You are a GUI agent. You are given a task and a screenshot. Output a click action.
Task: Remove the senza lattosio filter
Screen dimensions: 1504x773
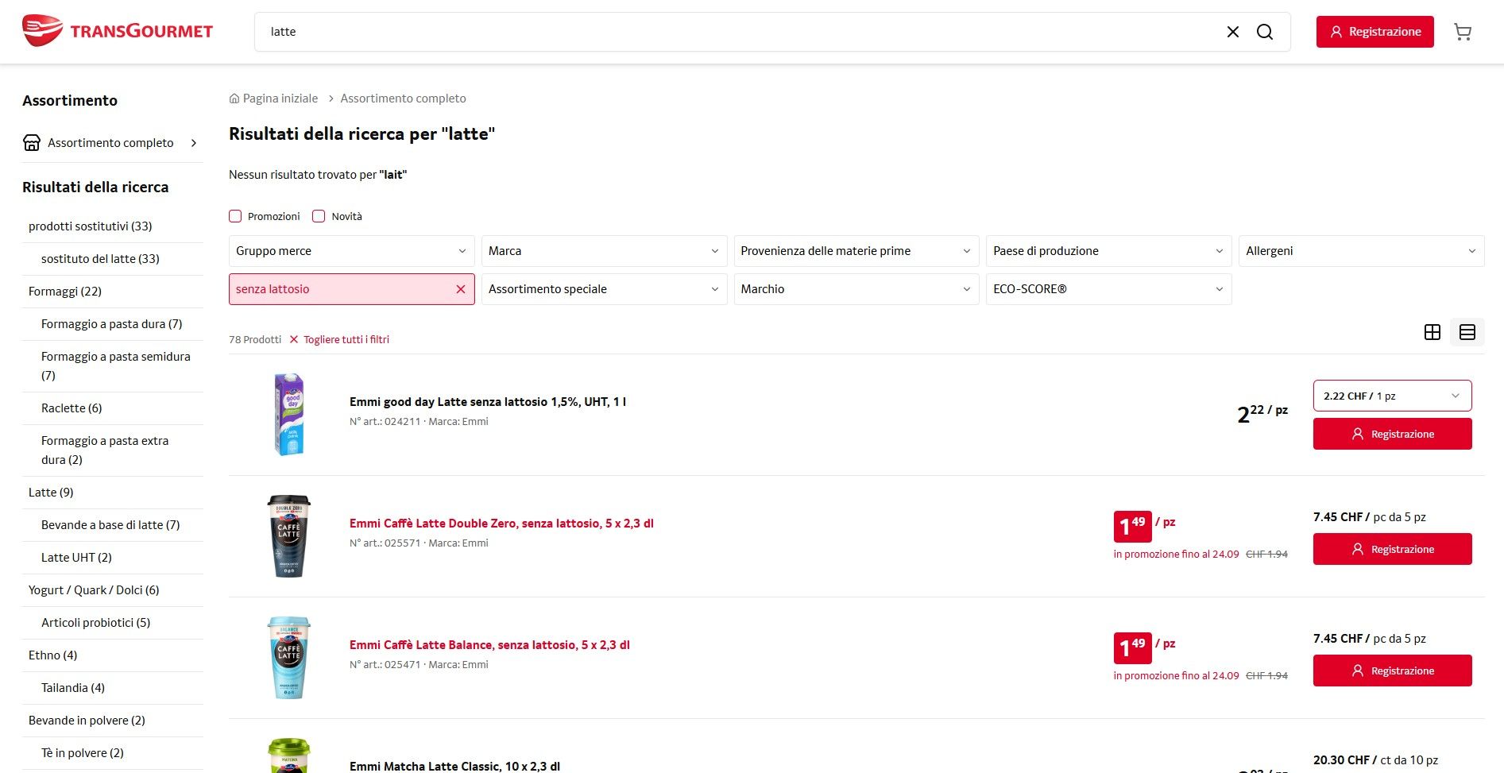[461, 289]
